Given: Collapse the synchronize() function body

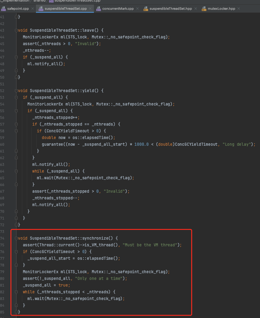Looking at the screenshot, I should tap(16, 238).
